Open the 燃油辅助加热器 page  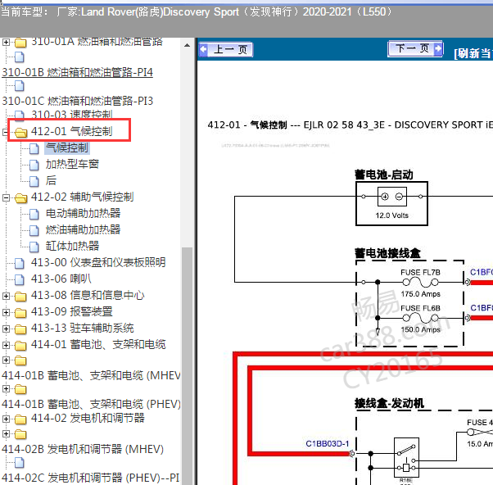pyautogui.click(x=83, y=229)
